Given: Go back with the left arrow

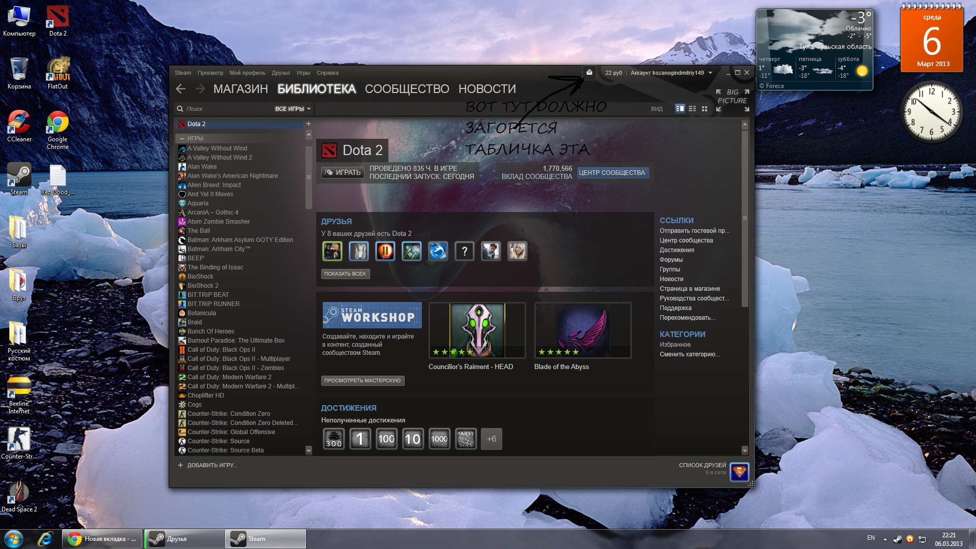Looking at the screenshot, I should (x=180, y=89).
